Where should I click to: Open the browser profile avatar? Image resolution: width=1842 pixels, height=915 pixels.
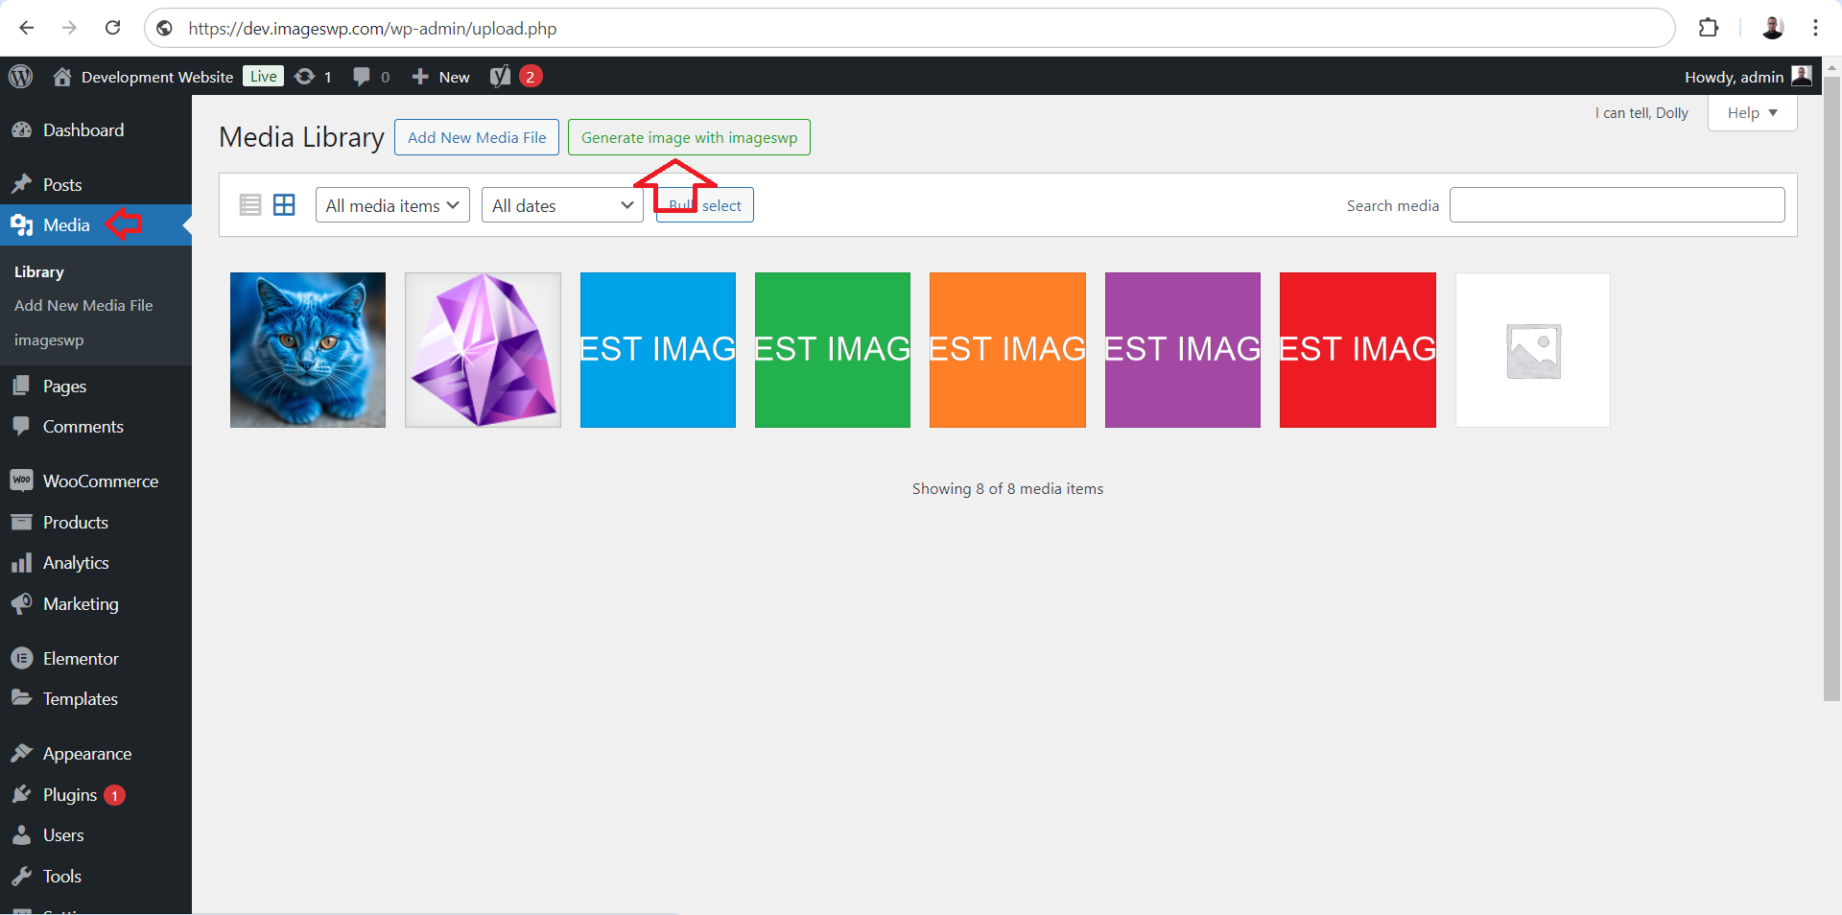point(1772,28)
